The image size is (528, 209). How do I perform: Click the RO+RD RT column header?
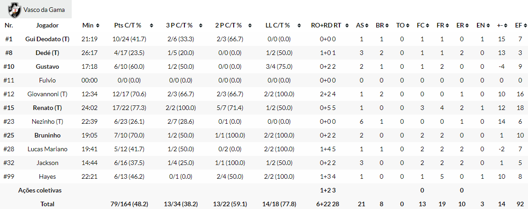pyautogui.click(x=326, y=25)
